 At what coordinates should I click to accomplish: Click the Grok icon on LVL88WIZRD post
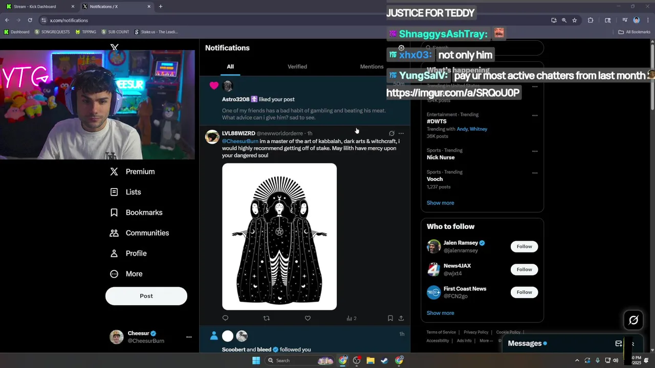tap(391, 133)
